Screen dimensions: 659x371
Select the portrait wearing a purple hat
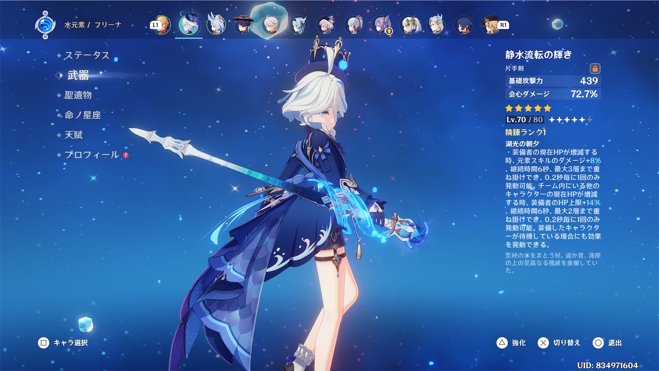pyautogui.click(x=326, y=25)
